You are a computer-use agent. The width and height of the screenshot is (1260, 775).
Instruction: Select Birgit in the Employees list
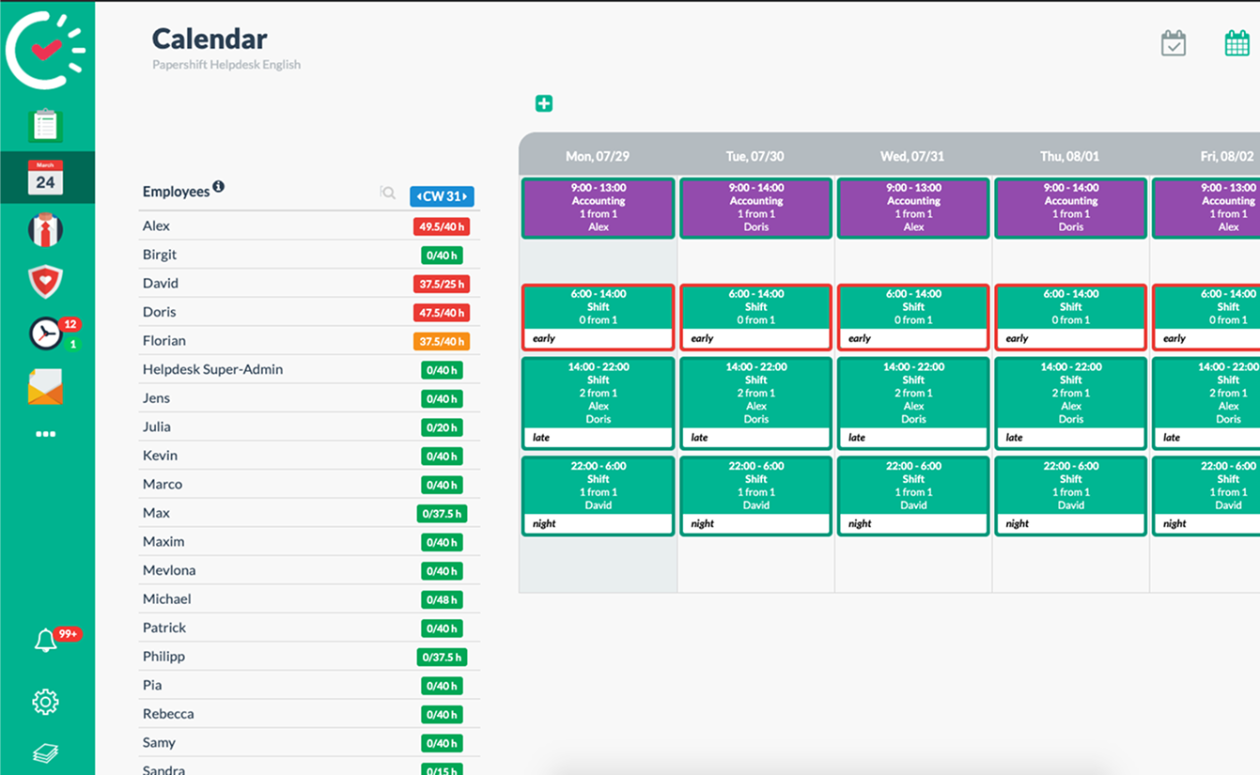pyautogui.click(x=160, y=255)
